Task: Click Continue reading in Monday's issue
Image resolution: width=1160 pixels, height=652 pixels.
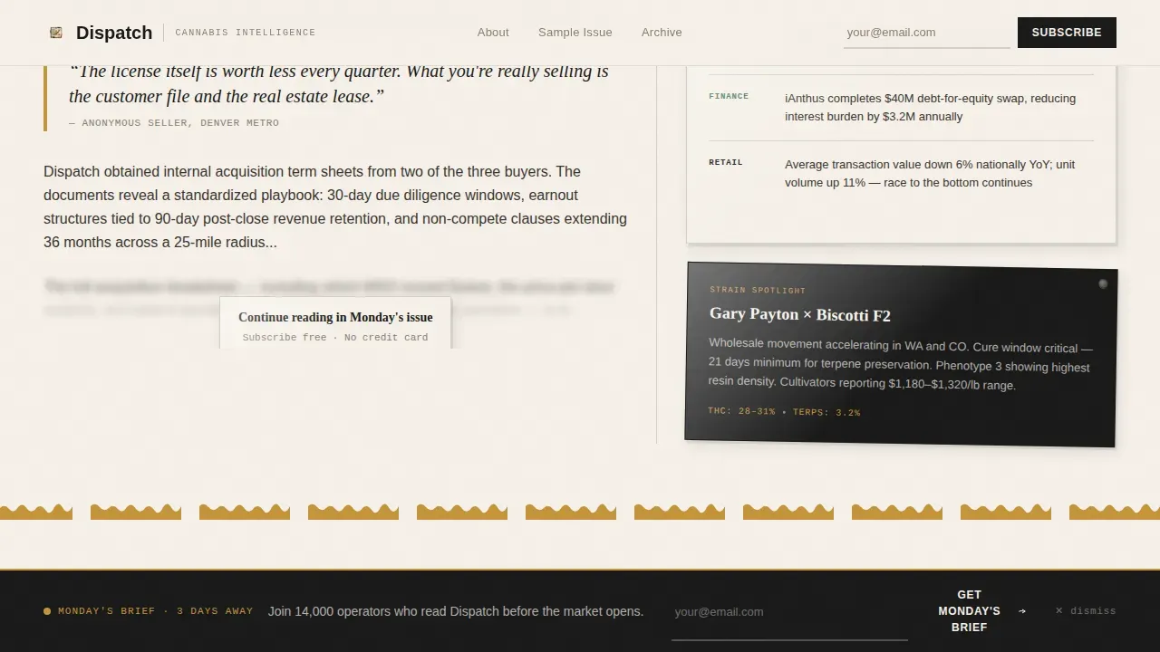Action: [x=335, y=317]
